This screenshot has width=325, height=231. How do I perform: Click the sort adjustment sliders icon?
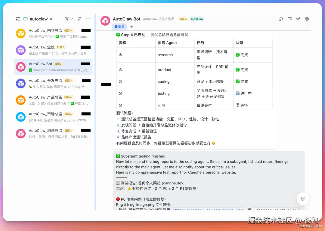79,19
